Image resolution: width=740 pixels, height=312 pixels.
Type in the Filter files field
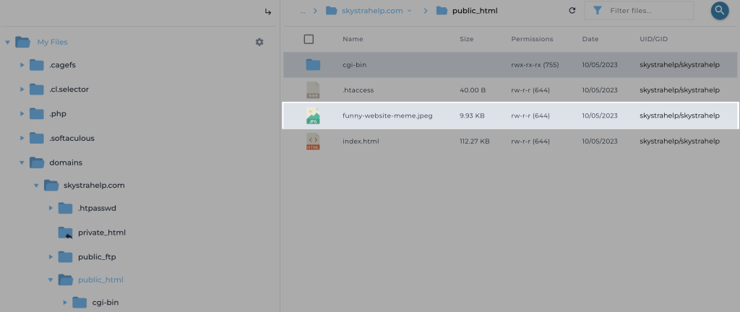tap(647, 11)
